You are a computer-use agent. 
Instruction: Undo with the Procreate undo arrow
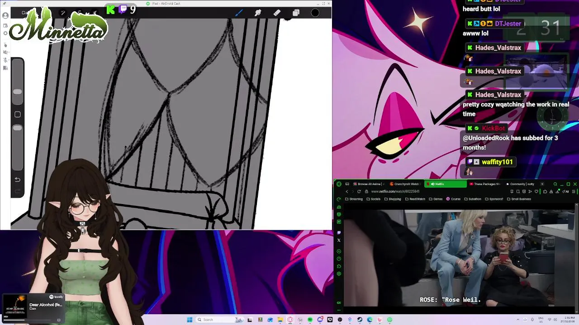pos(17,179)
